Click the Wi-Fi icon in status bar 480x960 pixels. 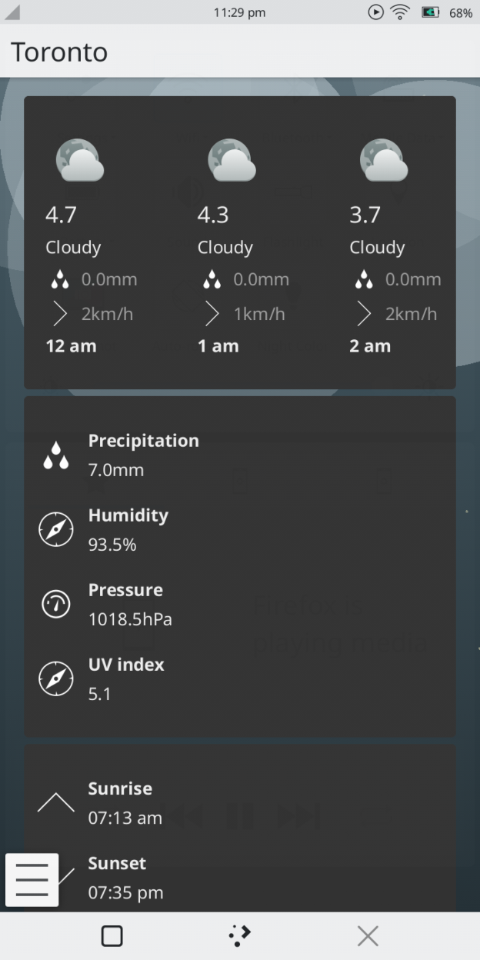click(x=400, y=12)
